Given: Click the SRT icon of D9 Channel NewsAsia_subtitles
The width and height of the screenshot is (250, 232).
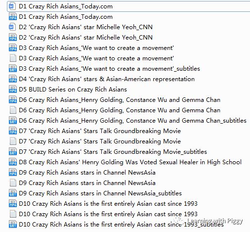Looking at the screenshot, I should pyautogui.click(x=13, y=193).
